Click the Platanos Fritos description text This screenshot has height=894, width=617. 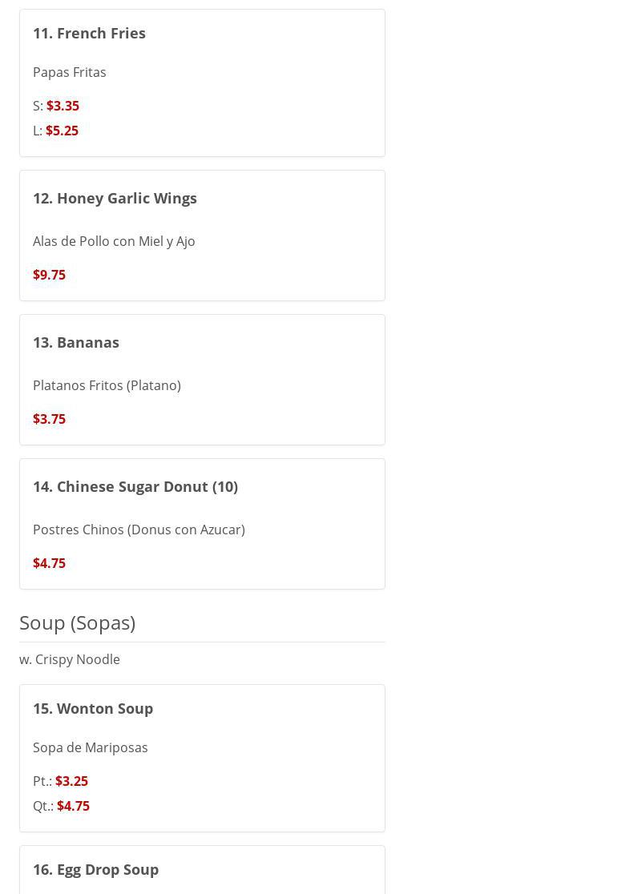coord(107,385)
